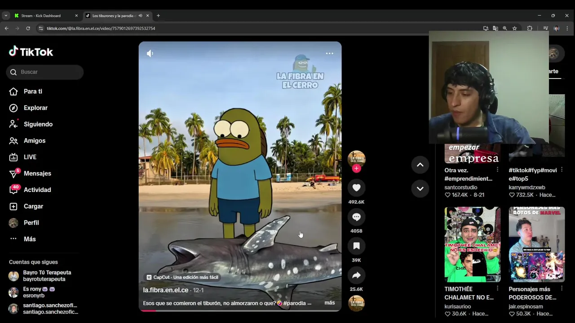Translate this page icon
This screenshot has width=575, height=323.
pyautogui.click(x=495, y=28)
